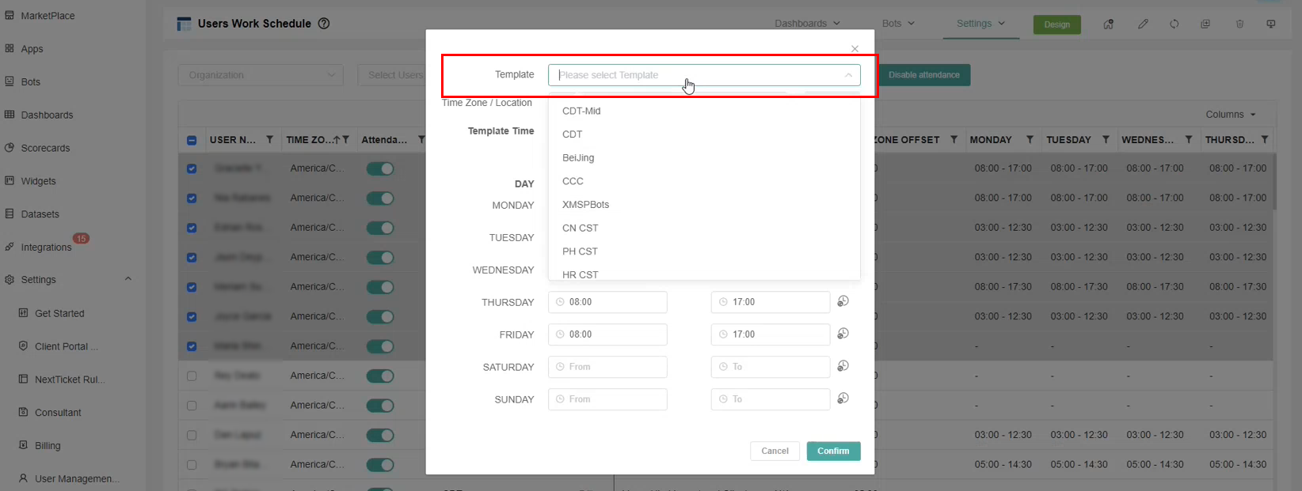Select the CDT-Mid template option

coord(581,111)
